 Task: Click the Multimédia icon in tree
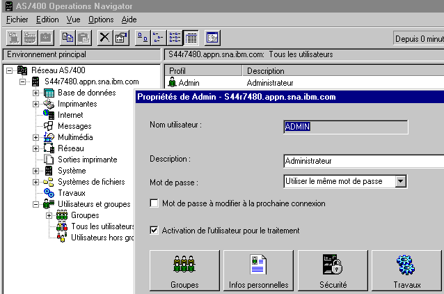pyautogui.click(x=49, y=137)
